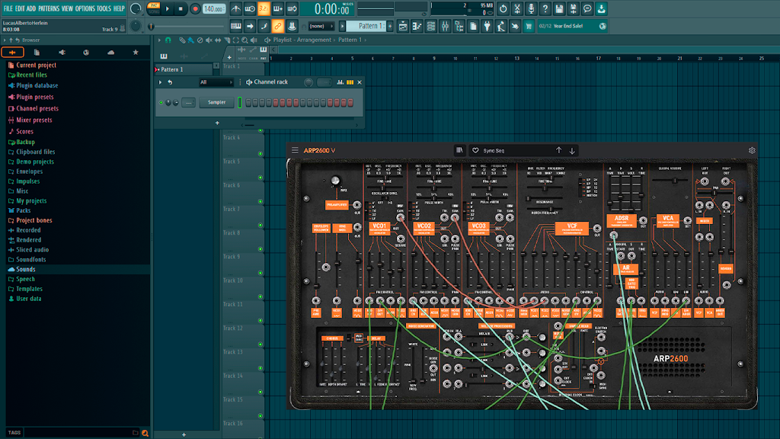Toggle the last red step button of Sampler

coord(350,103)
